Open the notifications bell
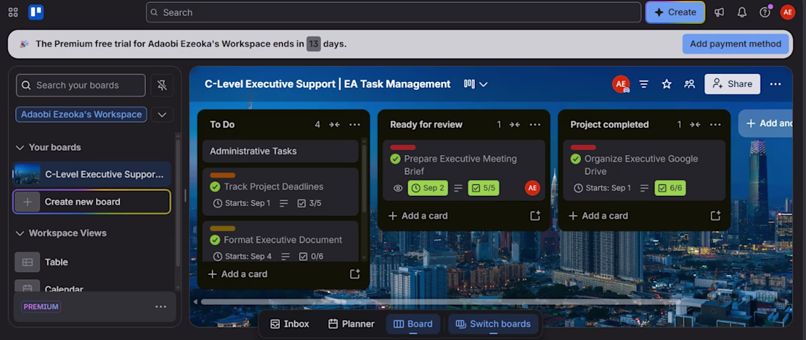Viewport: 806px width, 340px height. click(742, 12)
